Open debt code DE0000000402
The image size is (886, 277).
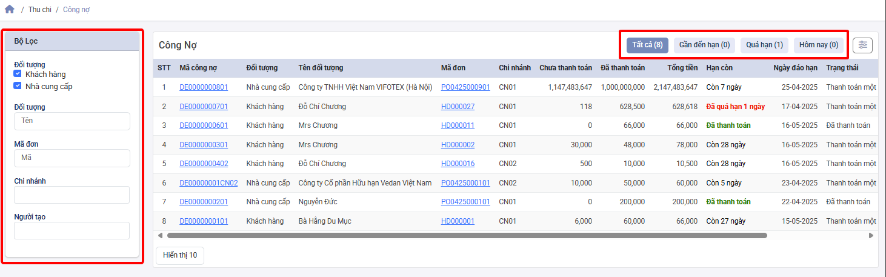point(204,164)
